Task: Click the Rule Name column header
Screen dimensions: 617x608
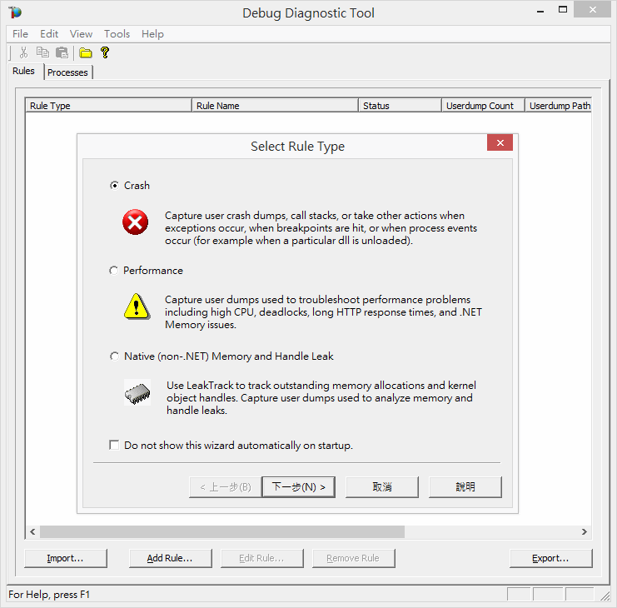Action: tap(275, 106)
